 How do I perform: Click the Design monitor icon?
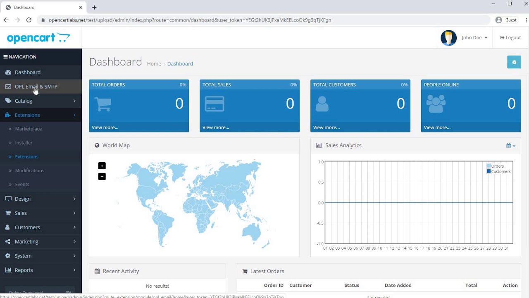pos(8,199)
